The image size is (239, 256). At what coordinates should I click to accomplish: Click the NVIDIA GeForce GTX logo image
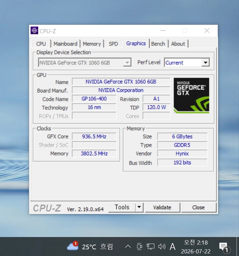point(192,96)
